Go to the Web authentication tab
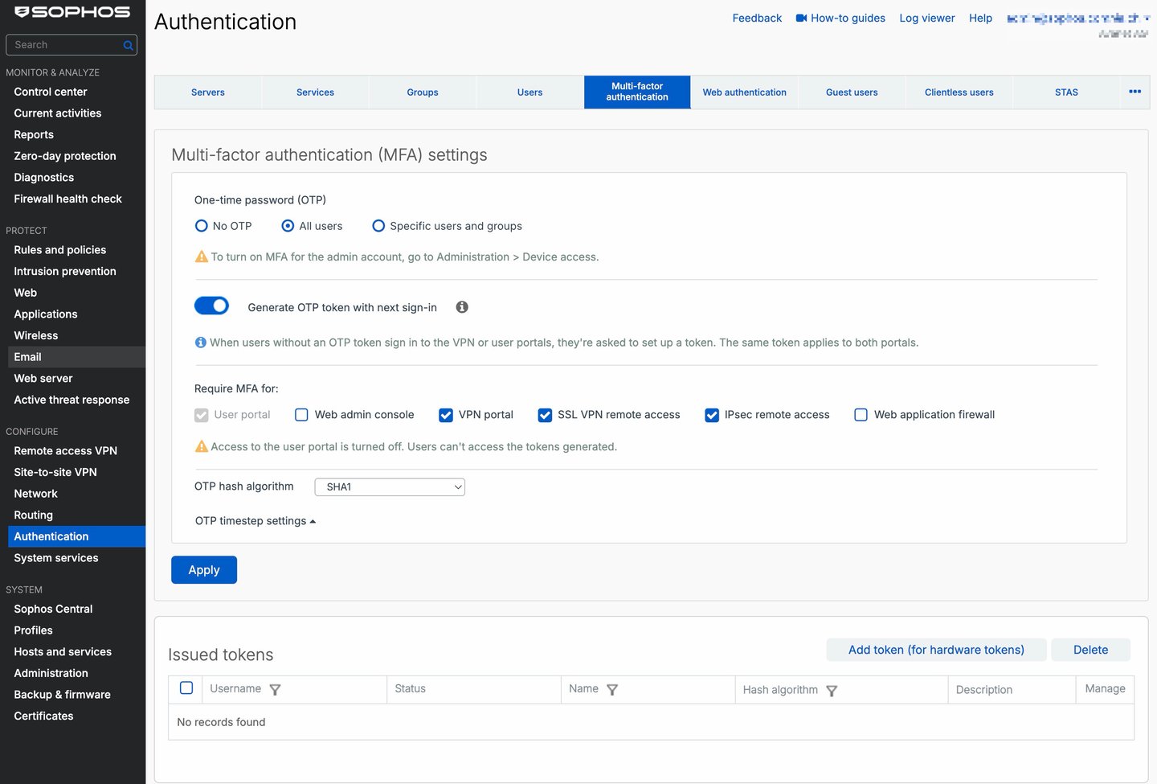This screenshot has width=1157, height=784. [745, 92]
